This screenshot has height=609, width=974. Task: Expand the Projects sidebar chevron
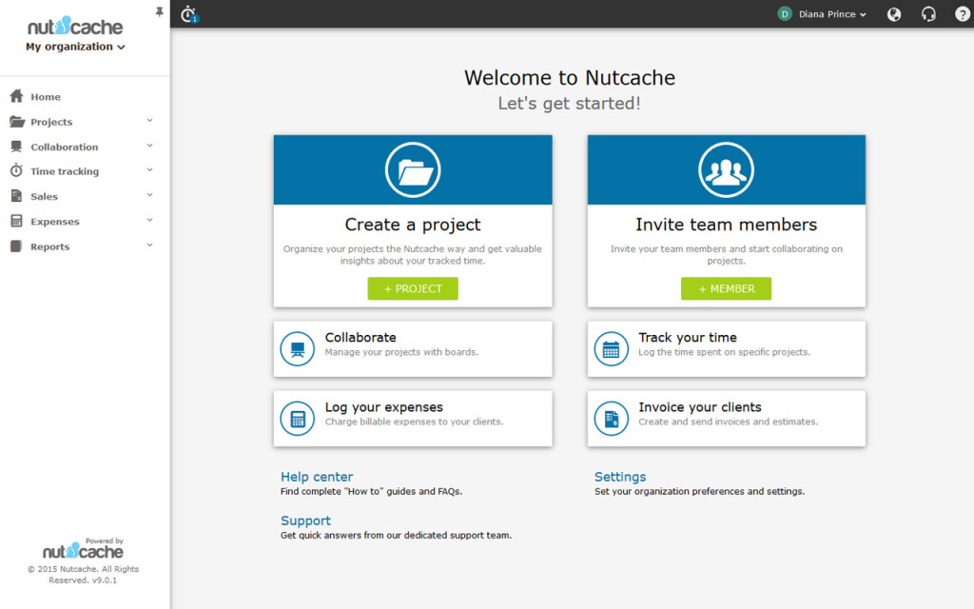(x=150, y=121)
